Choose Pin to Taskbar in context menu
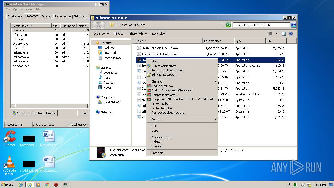 coord(182,104)
